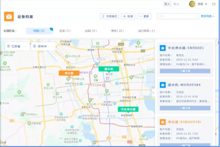The width and height of the screenshot is (220, 147).
Task: Expand the 李明 account dropdown arrow
Action: click(x=206, y=4)
